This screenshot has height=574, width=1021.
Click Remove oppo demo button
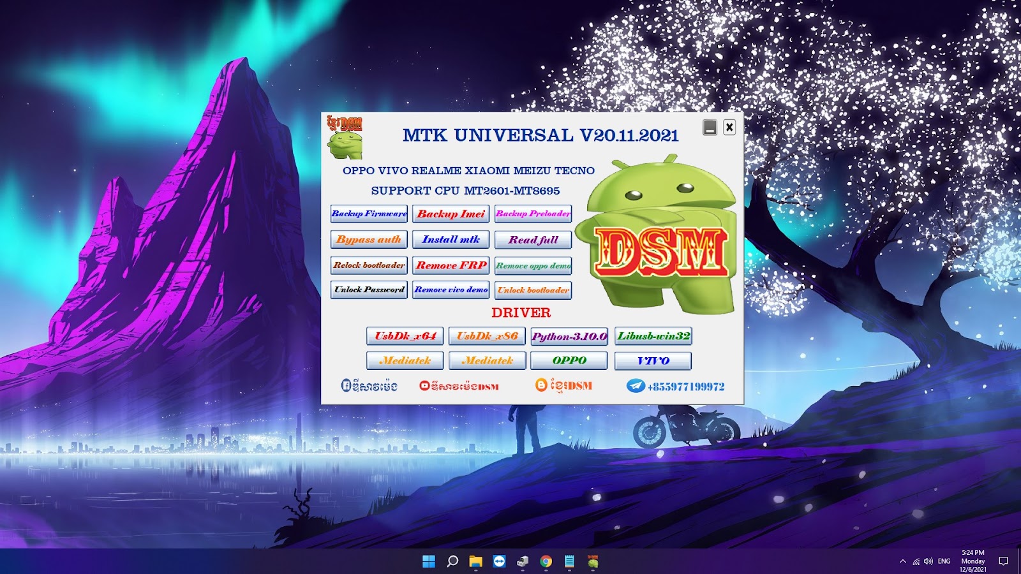(533, 265)
